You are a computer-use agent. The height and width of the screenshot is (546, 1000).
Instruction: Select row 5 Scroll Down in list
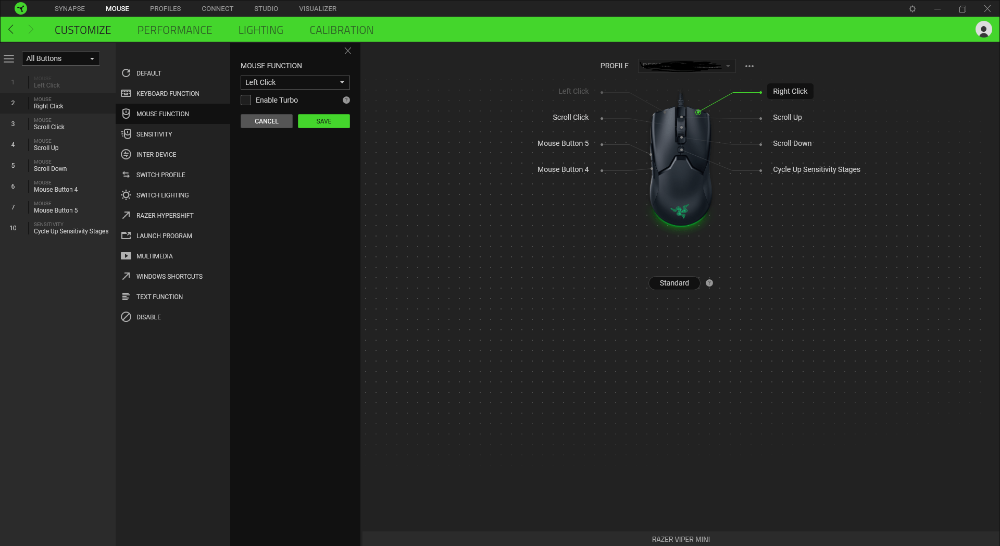tap(58, 165)
